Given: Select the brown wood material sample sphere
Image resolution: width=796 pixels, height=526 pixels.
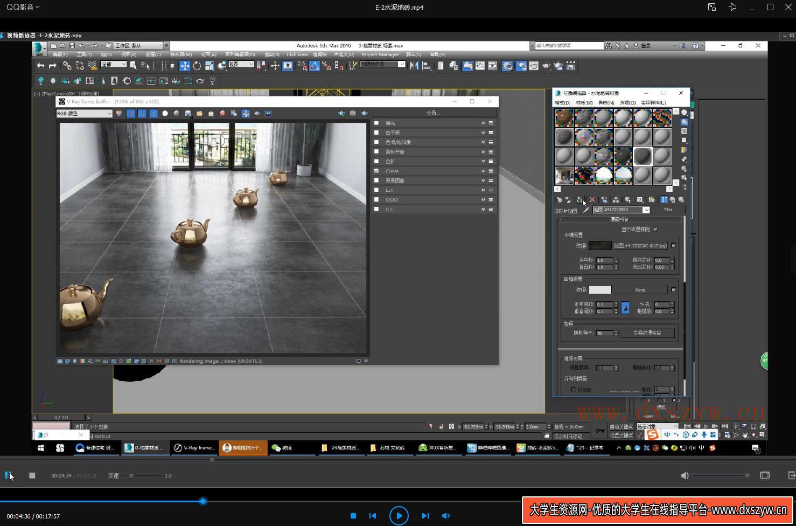Looking at the screenshot, I should pos(564,117).
